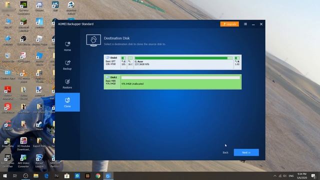The height and width of the screenshot is (180, 320).
Task: Click the ENG language indicator
Action: 291,175
